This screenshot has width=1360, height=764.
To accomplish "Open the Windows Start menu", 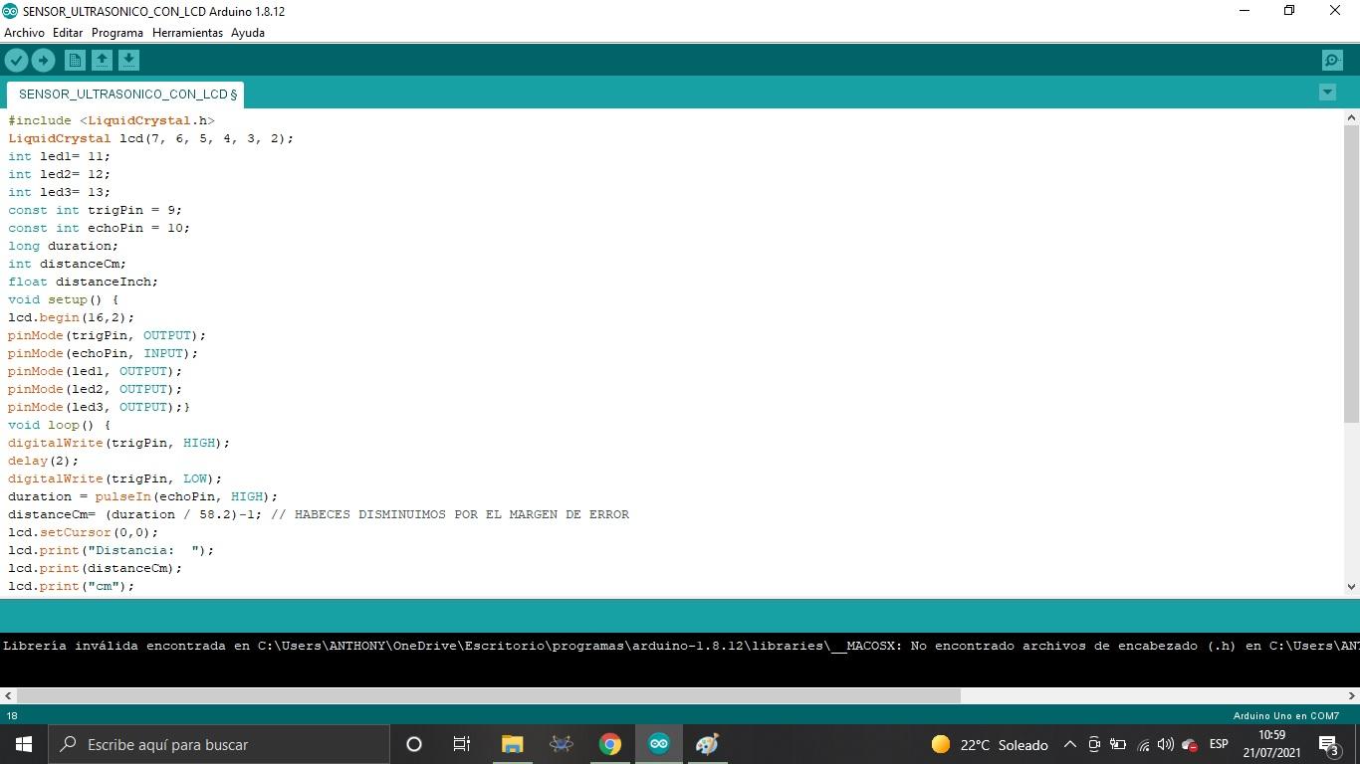I will [24, 744].
